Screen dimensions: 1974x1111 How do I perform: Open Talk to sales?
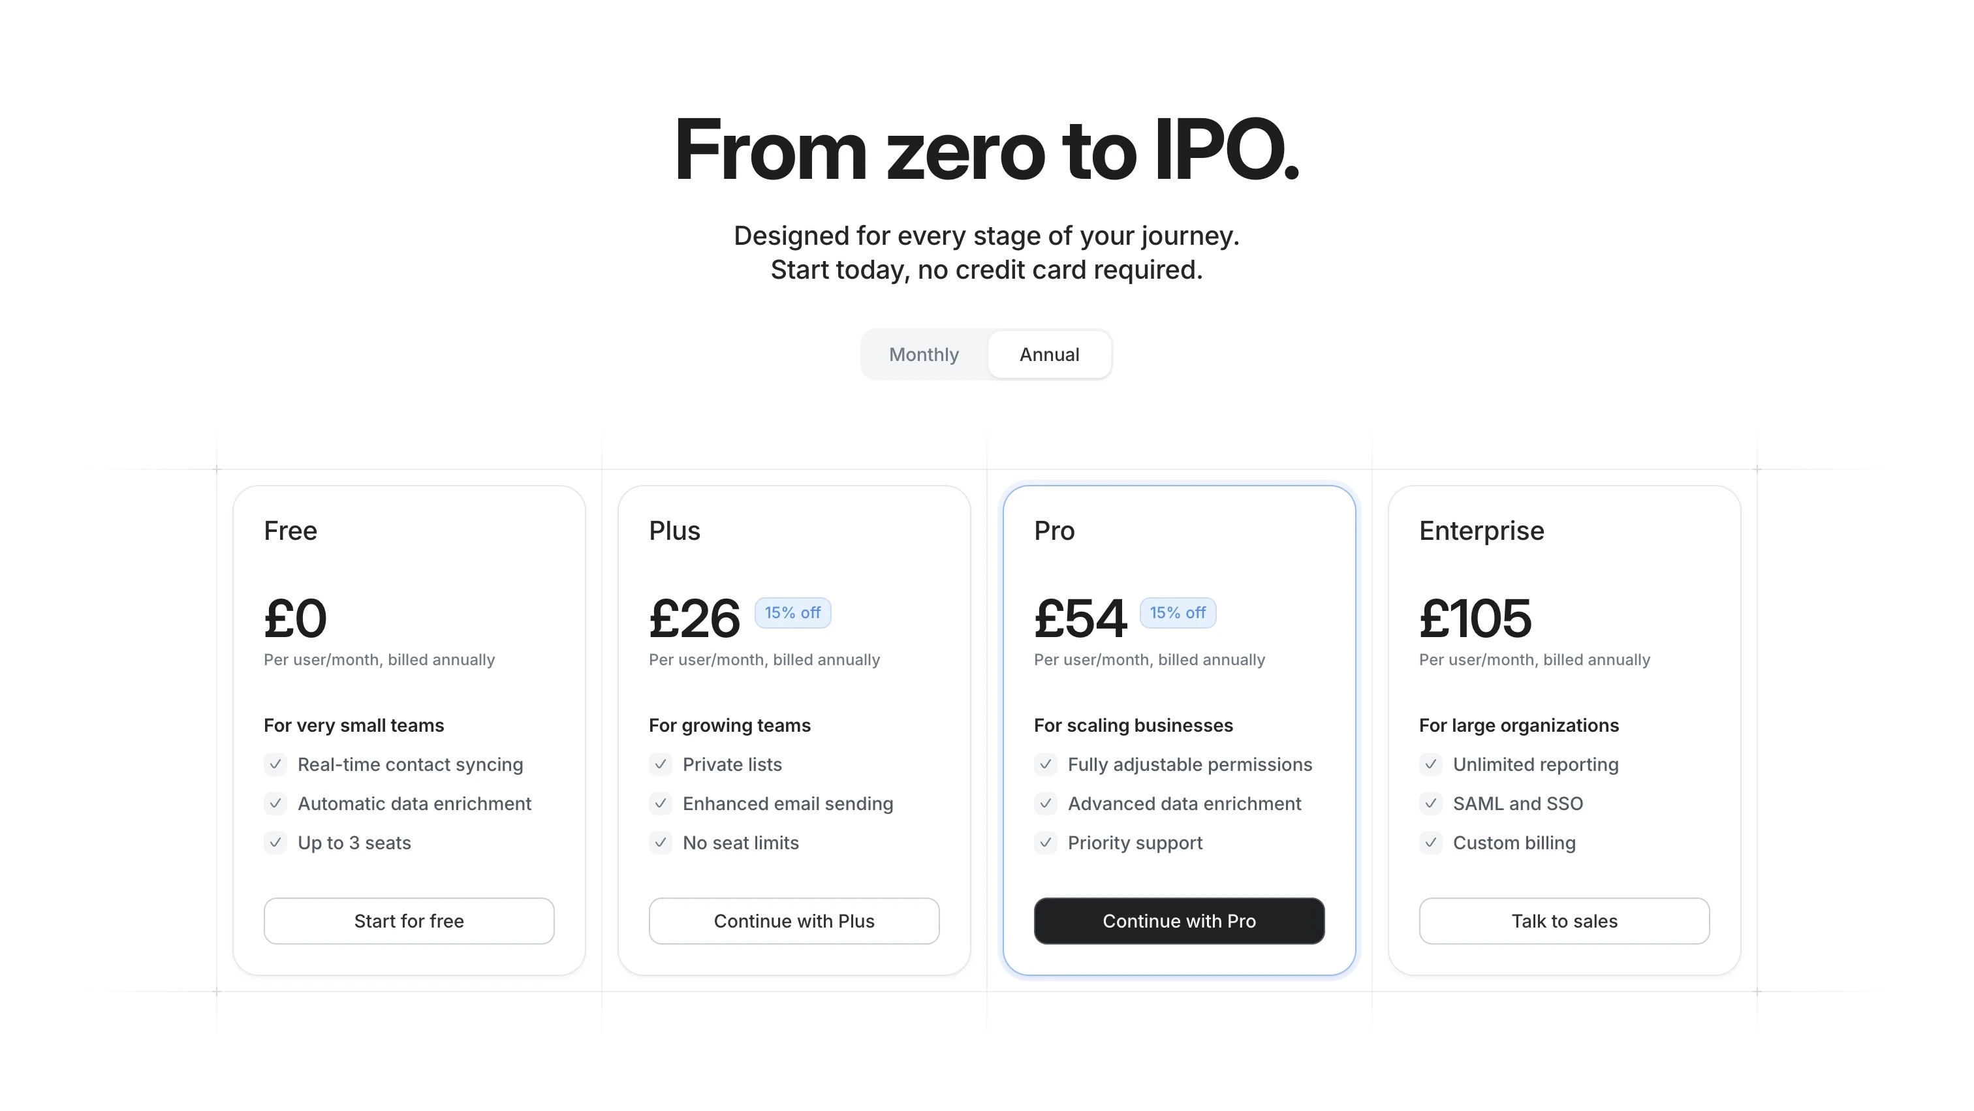coord(1564,921)
